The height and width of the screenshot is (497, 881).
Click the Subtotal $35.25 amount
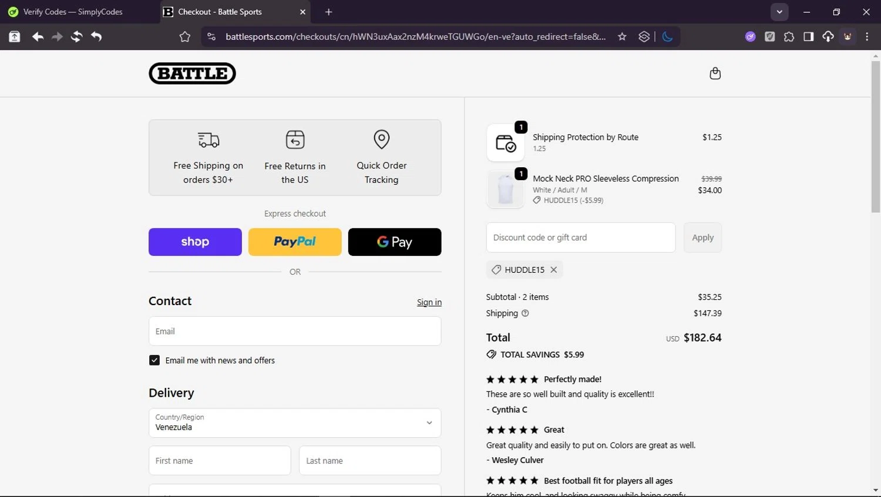click(x=709, y=297)
